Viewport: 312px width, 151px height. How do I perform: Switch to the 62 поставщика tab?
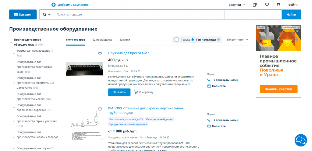tap(102, 40)
